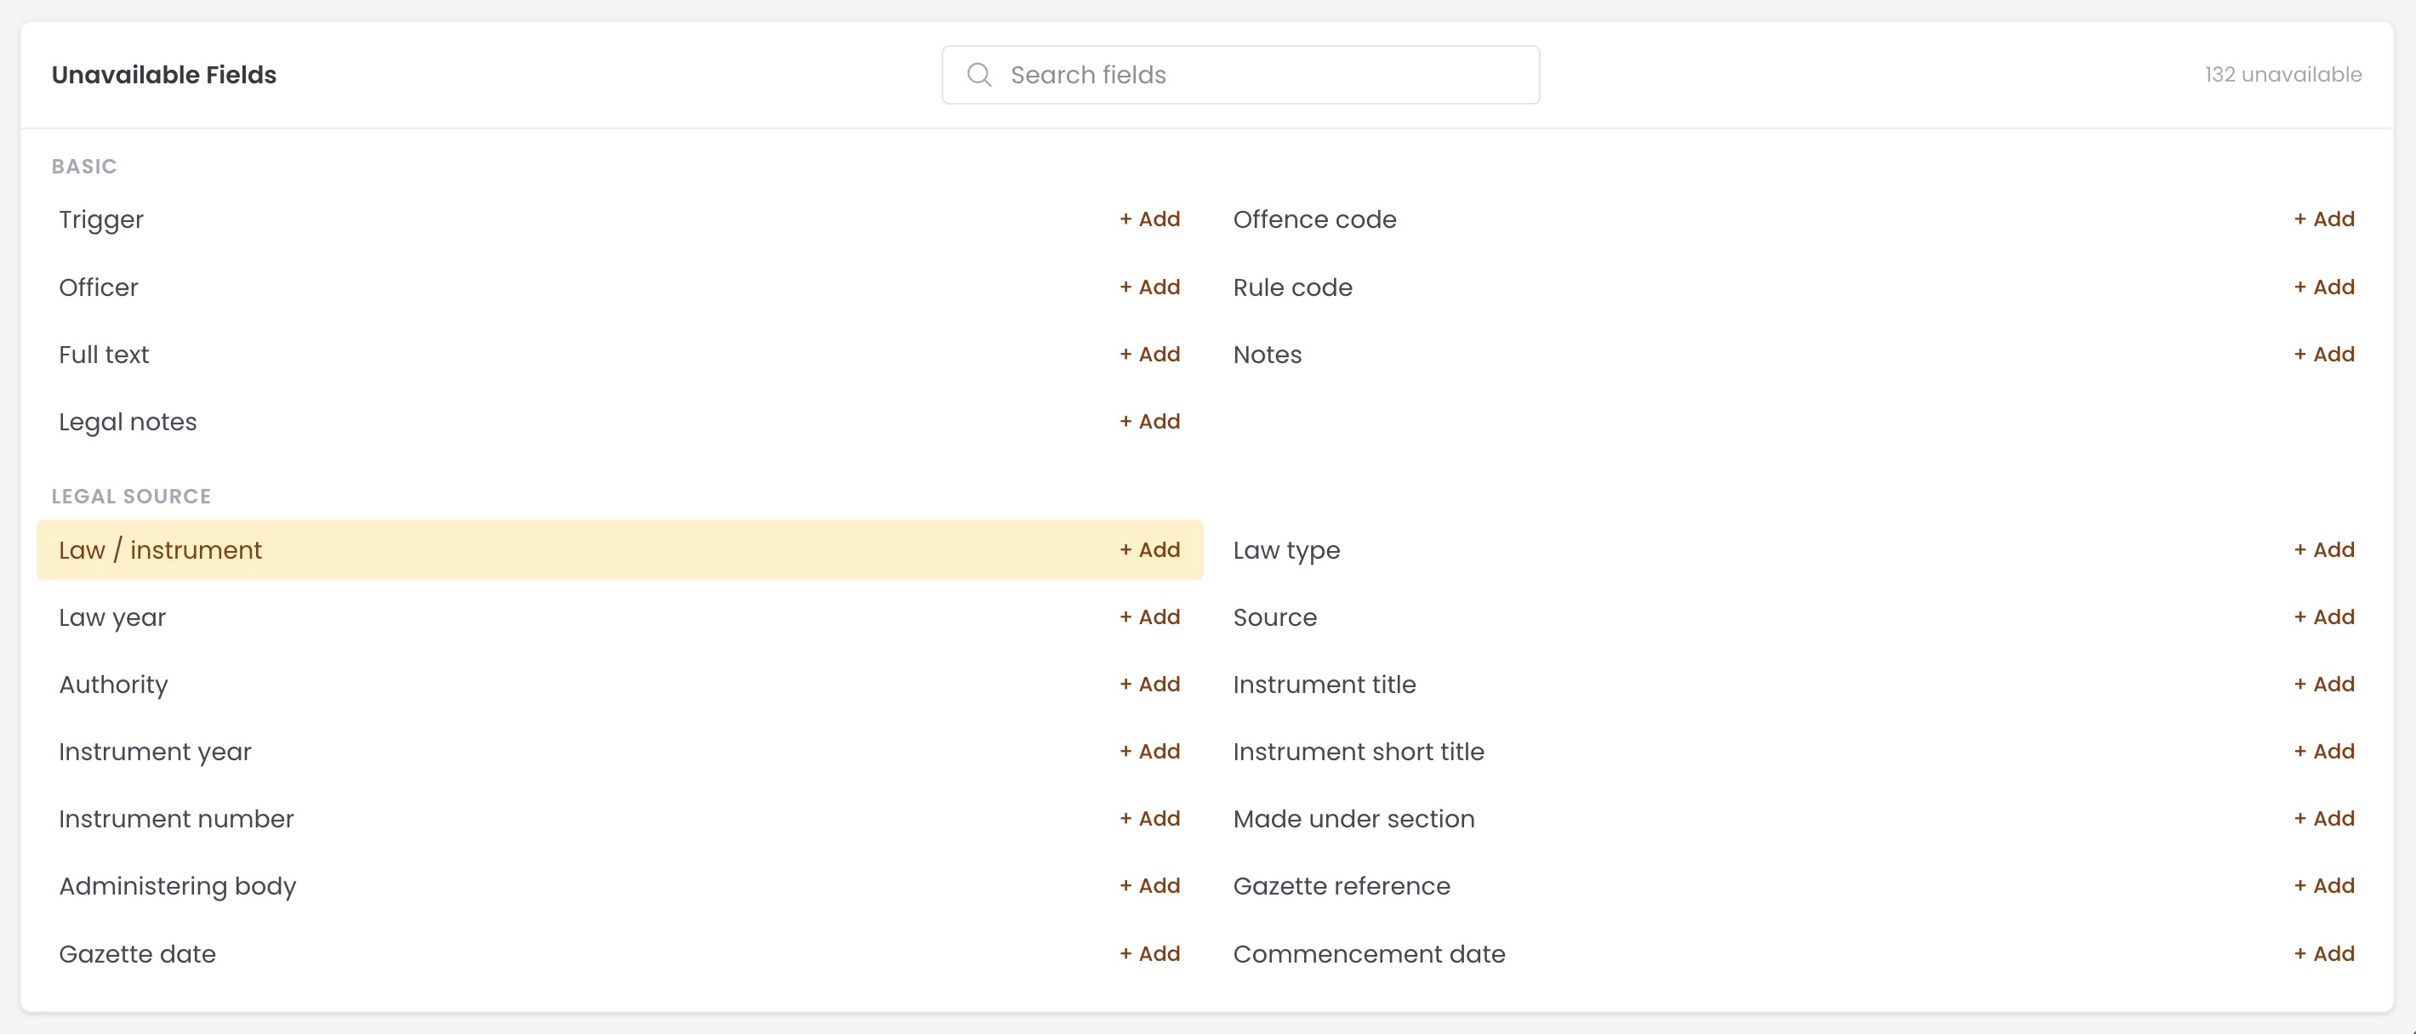Add the Administering body field
Screen dimensions: 2416x1034
(1150, 886)
